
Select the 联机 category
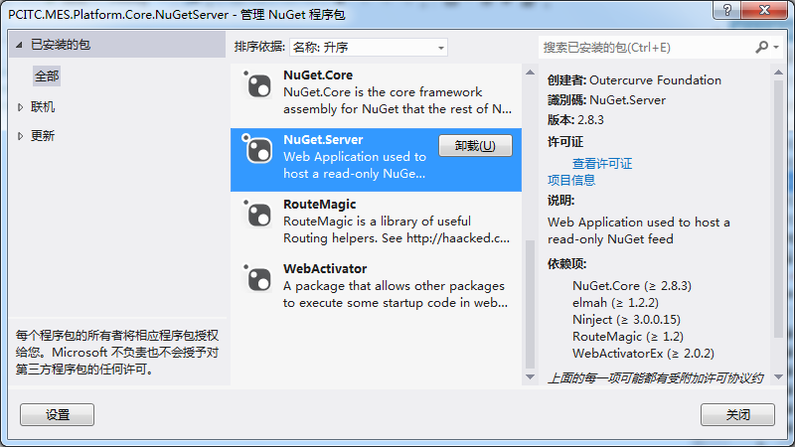pos(43,107)
